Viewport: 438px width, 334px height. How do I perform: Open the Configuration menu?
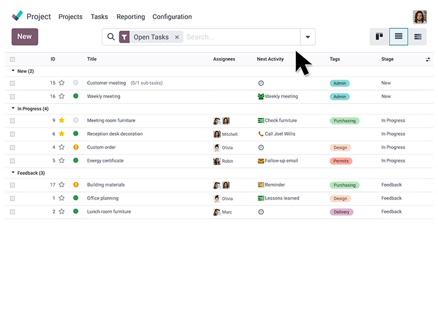(172, 17)
